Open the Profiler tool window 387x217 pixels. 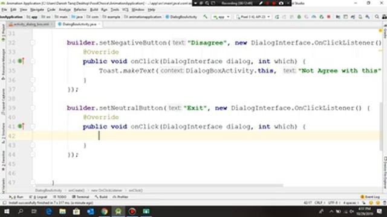120,197
